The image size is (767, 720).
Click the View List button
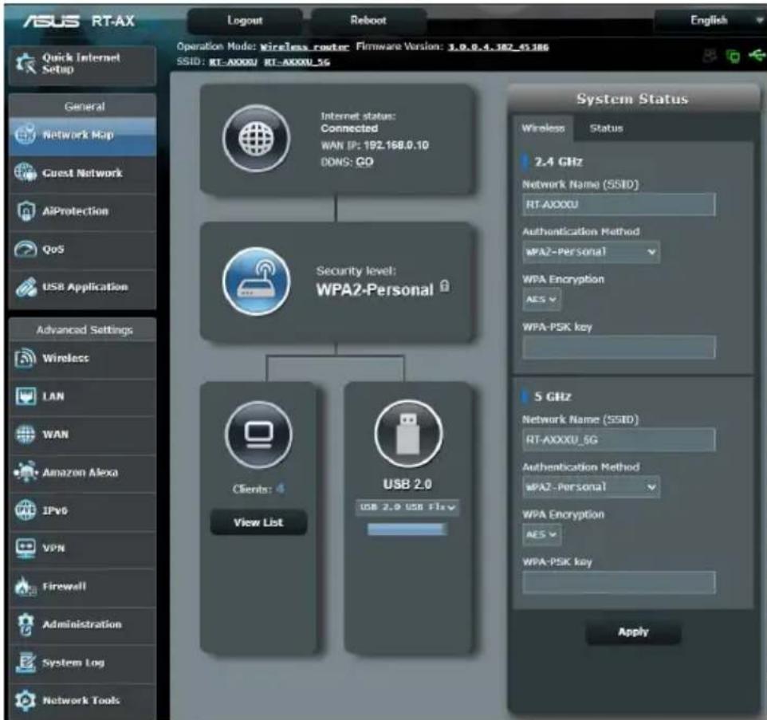(x=258, y=522)
